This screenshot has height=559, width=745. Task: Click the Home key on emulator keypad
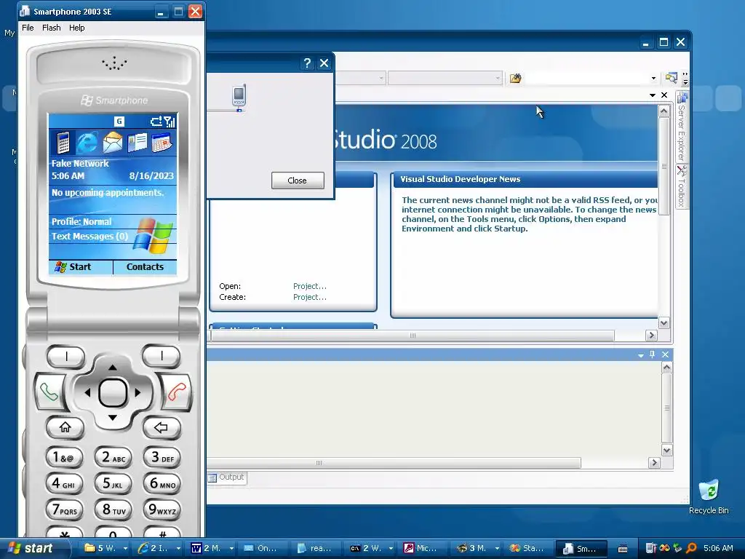point(65,427)
